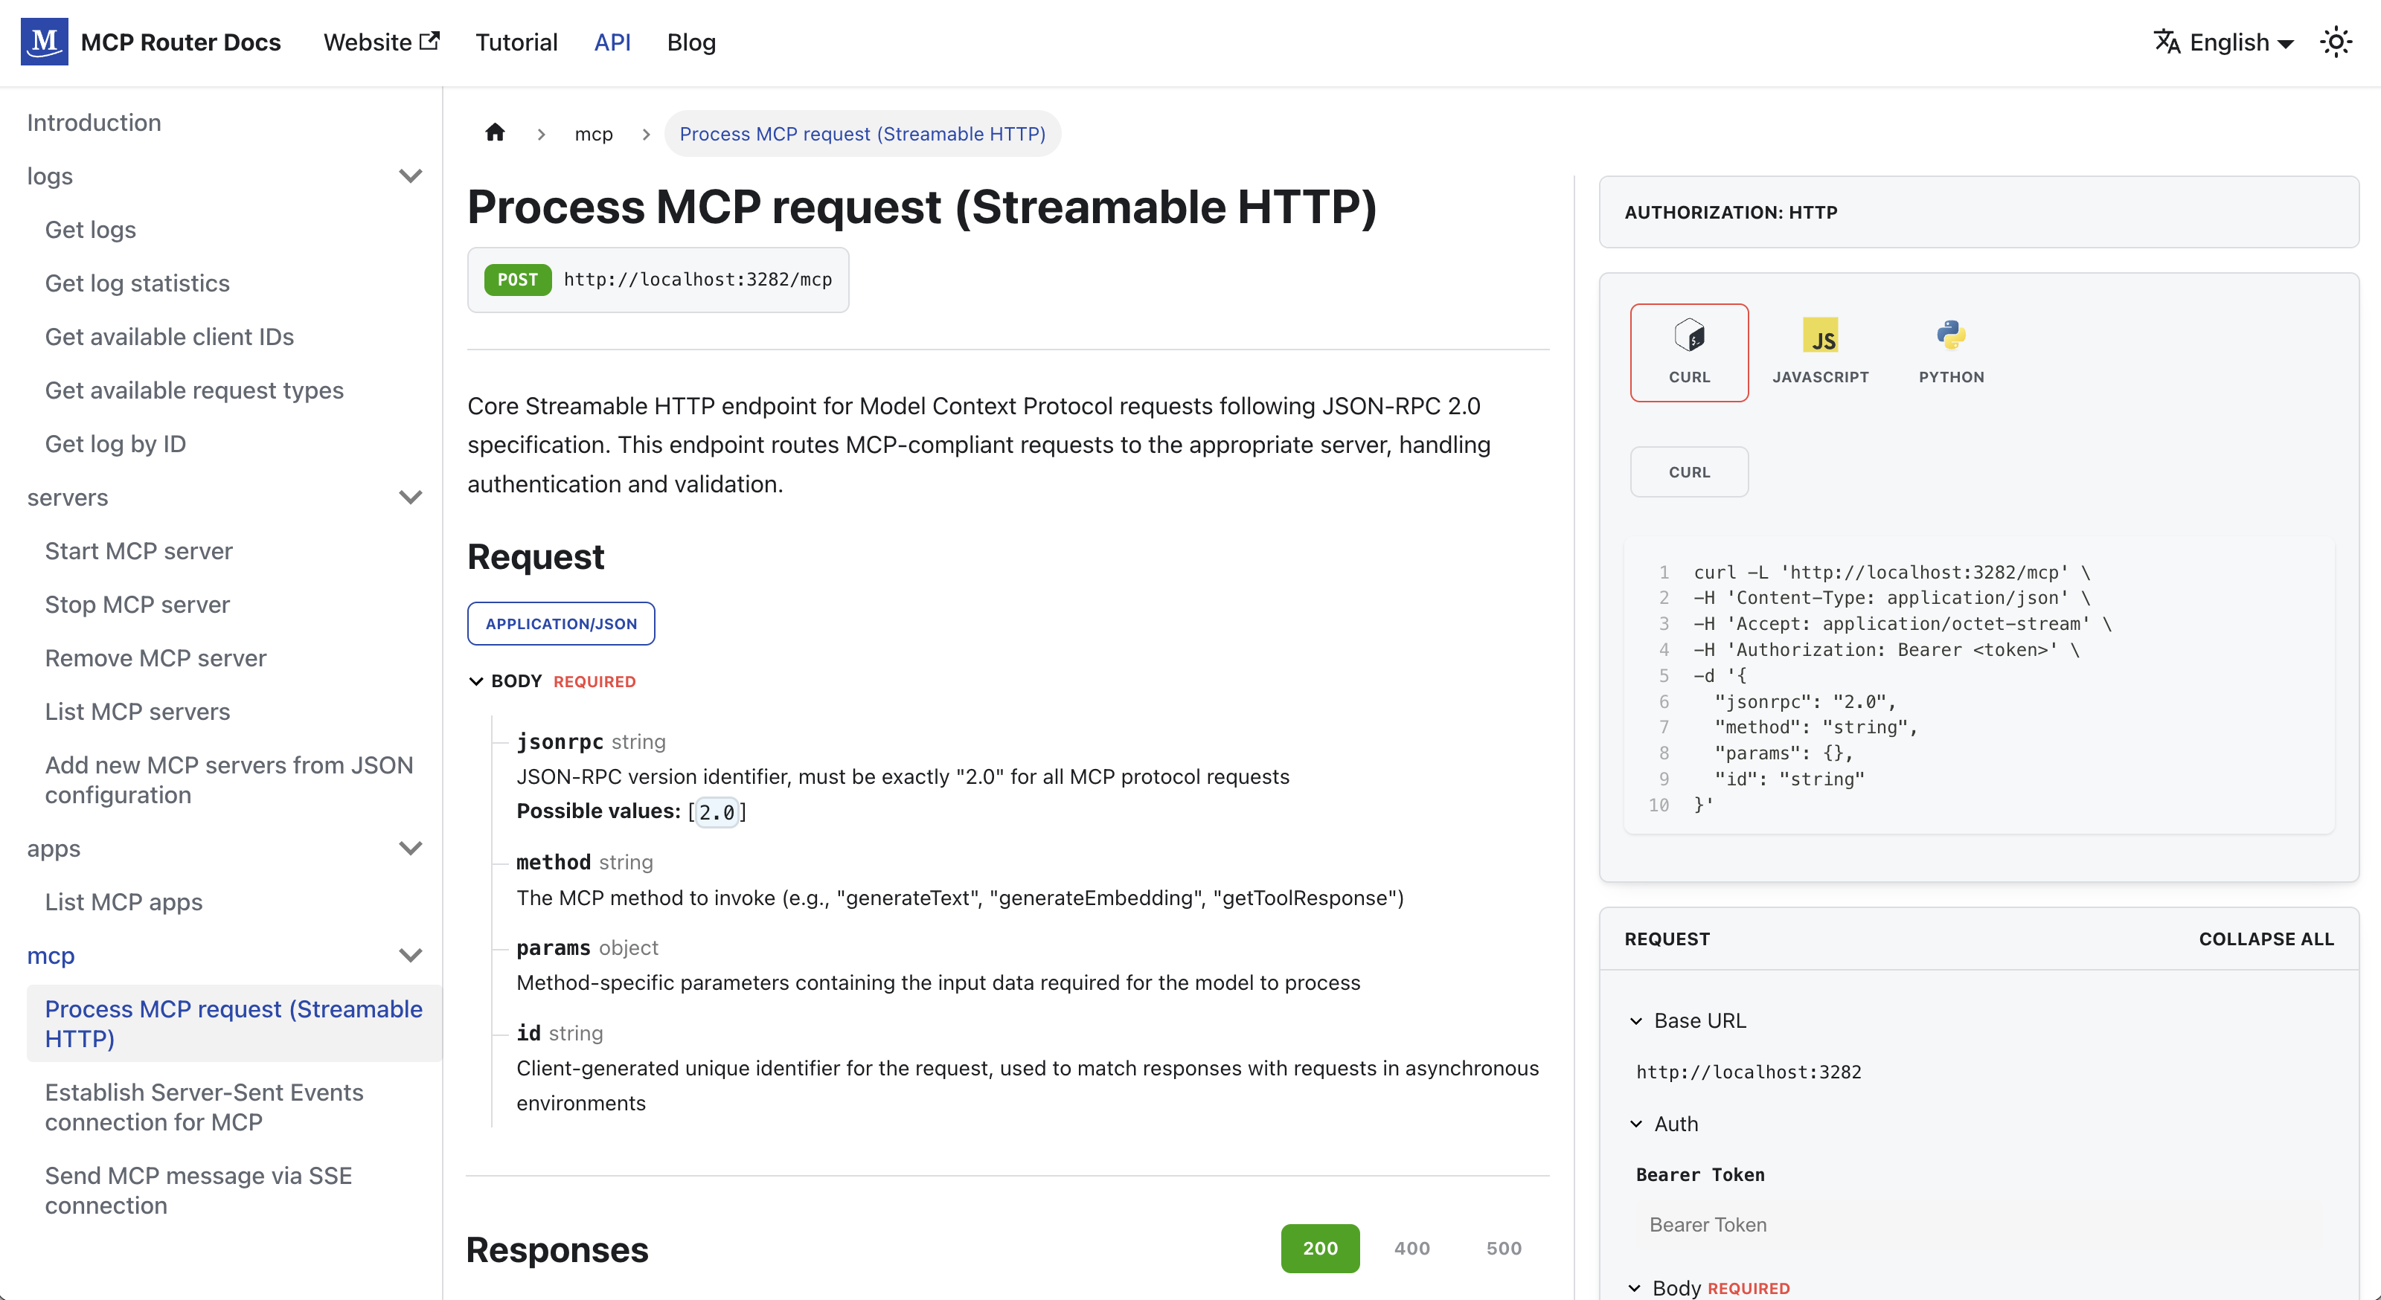Select the 400 response tab
Viewport: 2381px width, 1300px height.
click(x=1411, y=1248)
